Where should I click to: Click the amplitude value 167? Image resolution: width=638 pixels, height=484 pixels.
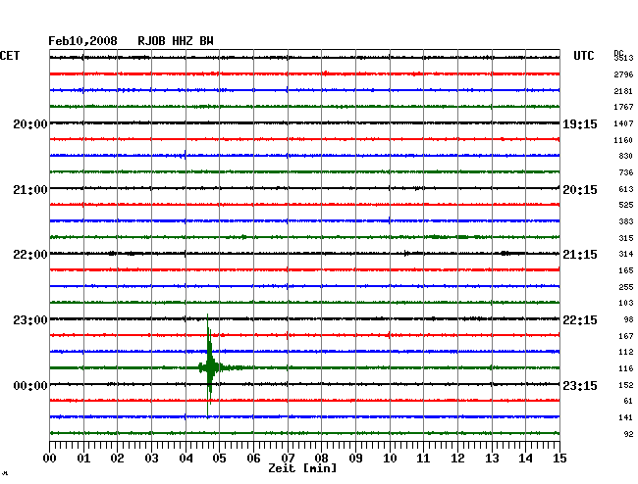pyautogui.click(x=626, y=336)
